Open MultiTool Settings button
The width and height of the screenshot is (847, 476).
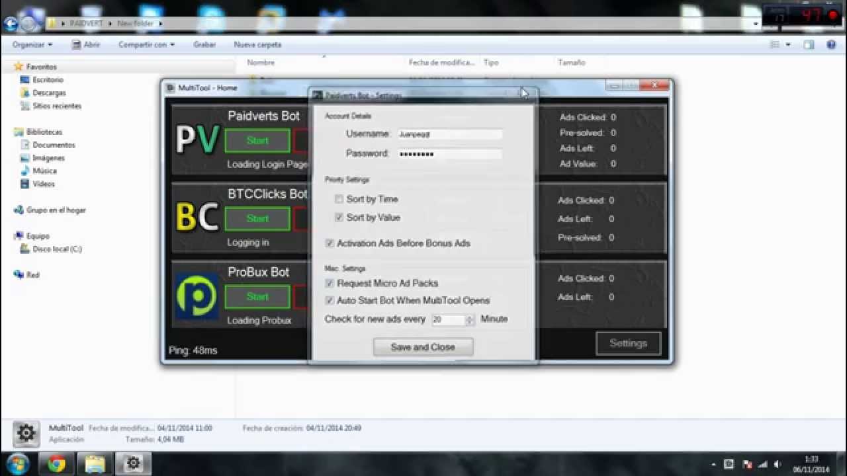pyautogui.click(x=628, y=343)
